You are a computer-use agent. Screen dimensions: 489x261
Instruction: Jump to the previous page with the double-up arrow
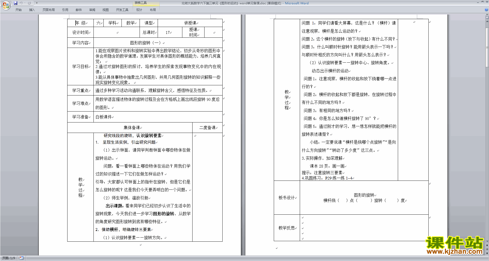487,245
